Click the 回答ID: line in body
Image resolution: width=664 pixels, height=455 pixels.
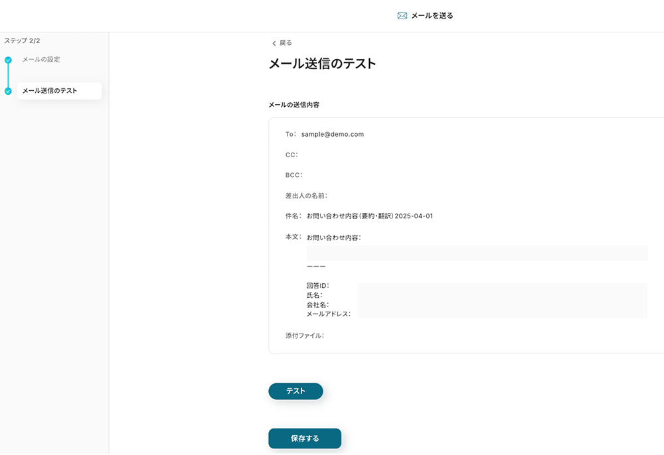[317, 286]
